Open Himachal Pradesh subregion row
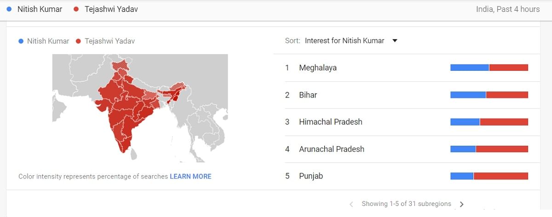 coord(330,122)
